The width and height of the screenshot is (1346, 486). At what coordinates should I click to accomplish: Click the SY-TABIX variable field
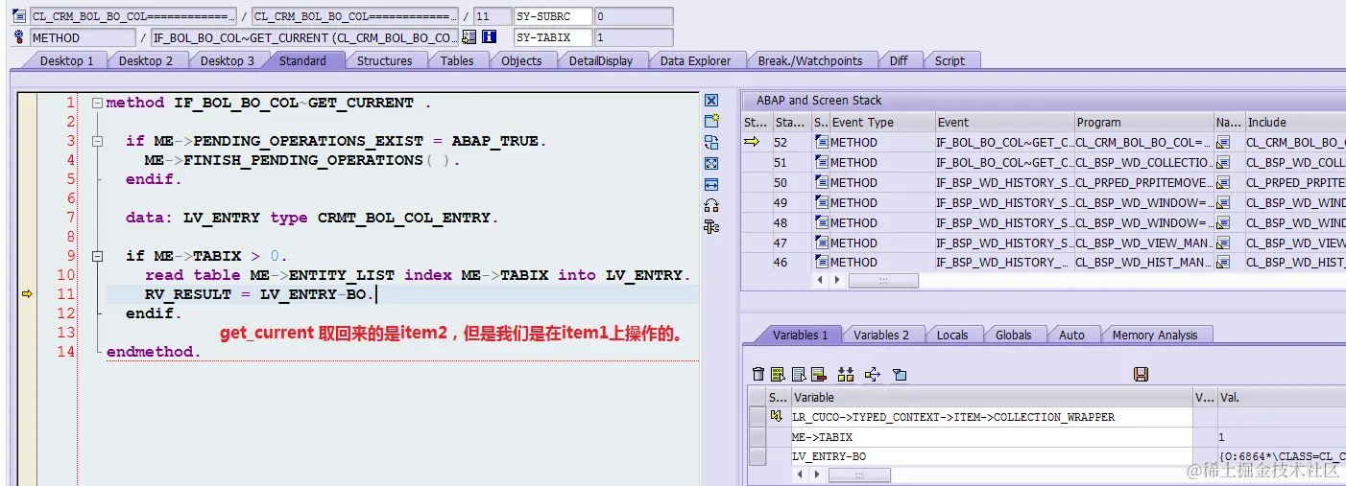point(552,37)
